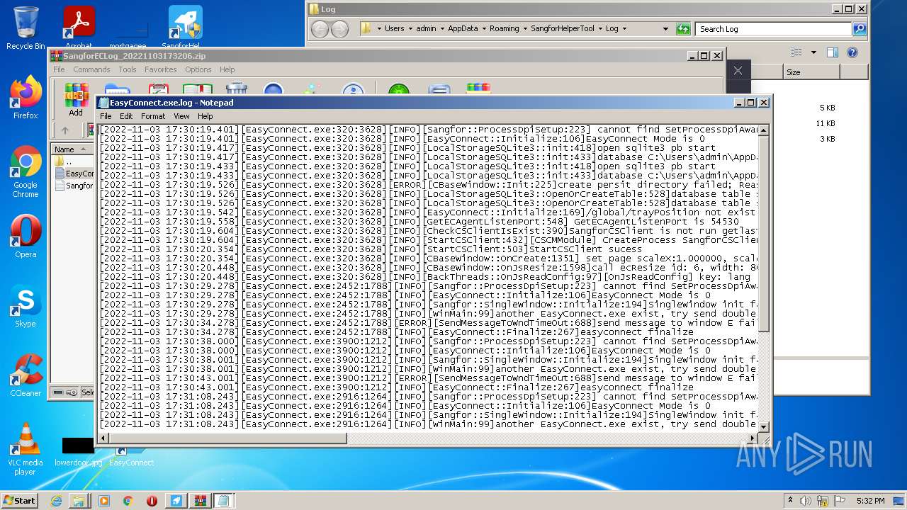907x510 pixels.
Task: Expand the dropdown arrow after Roaming in address bar
Action: tap(524, 29)
